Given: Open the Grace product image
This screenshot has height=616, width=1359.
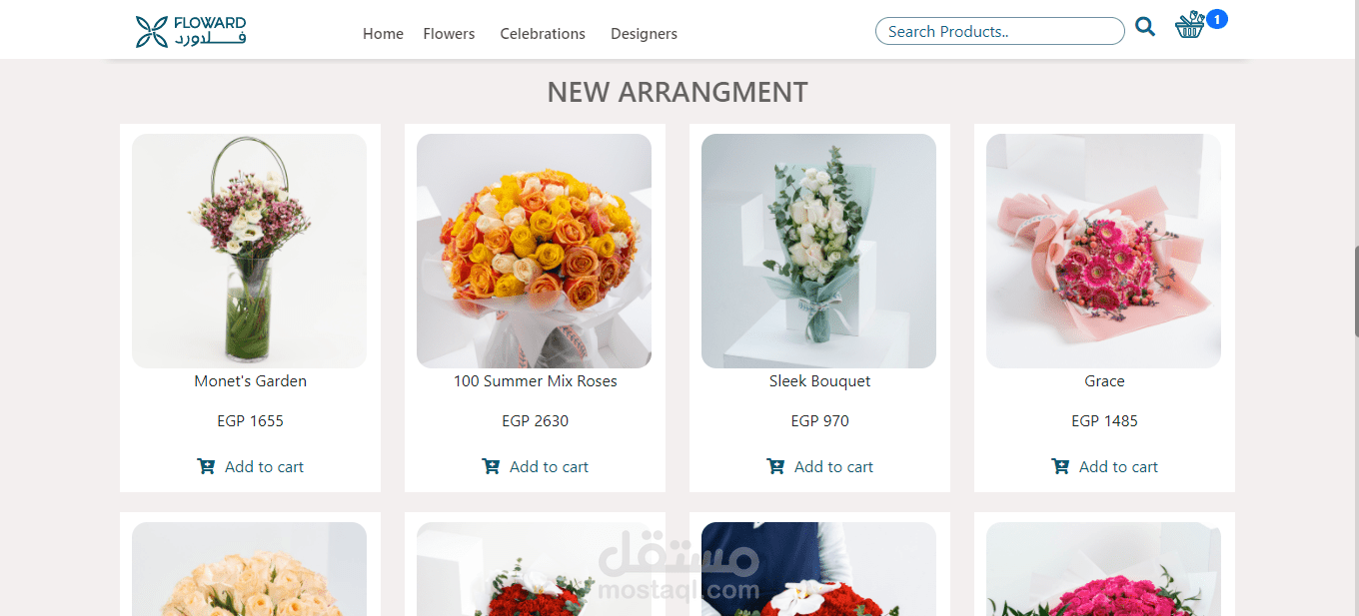Looking at the screenshot, I should [1103, 251].
